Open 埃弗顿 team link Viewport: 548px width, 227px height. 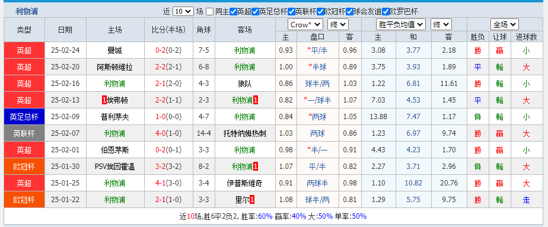pyautogui.click(x=117, y=101)
